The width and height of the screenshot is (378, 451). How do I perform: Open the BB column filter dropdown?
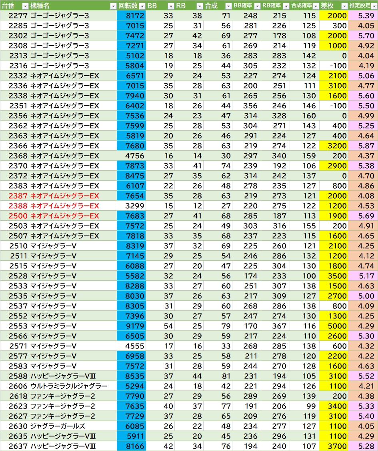pyautogui.click(x=171, y=6)
